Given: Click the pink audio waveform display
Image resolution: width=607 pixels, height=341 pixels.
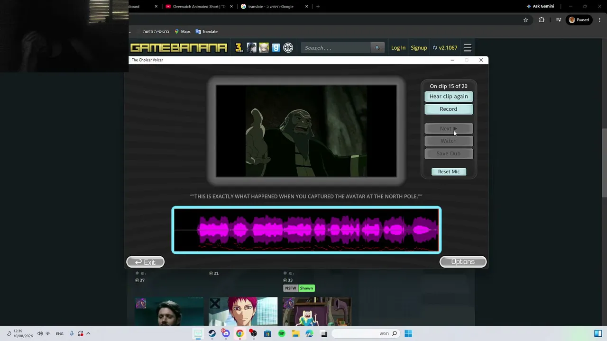Looking at the screenshot, I should (x=306, y=230).
